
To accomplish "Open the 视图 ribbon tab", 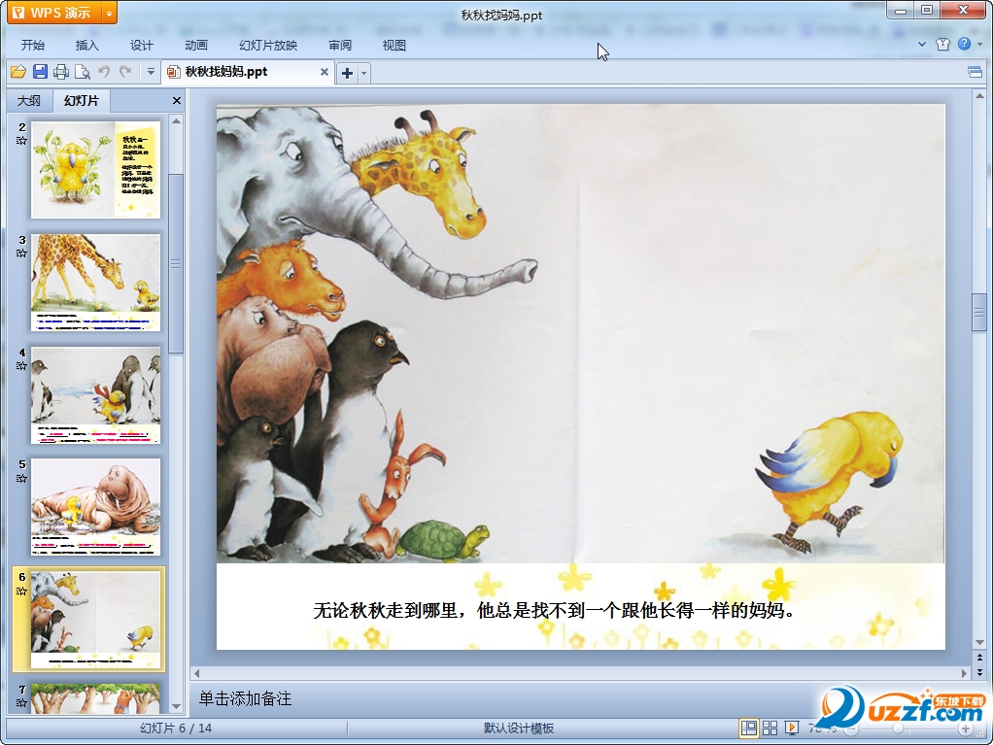I will [394, 45].
